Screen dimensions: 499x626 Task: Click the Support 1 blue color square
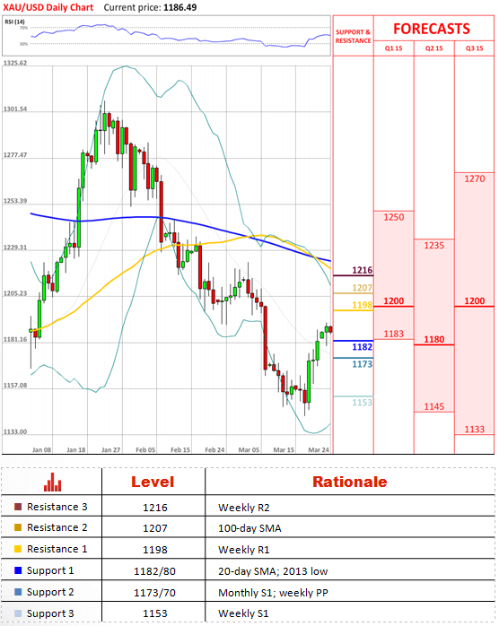18,570
